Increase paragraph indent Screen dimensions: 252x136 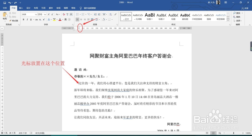pyautogui.click(x=99, y=14)
